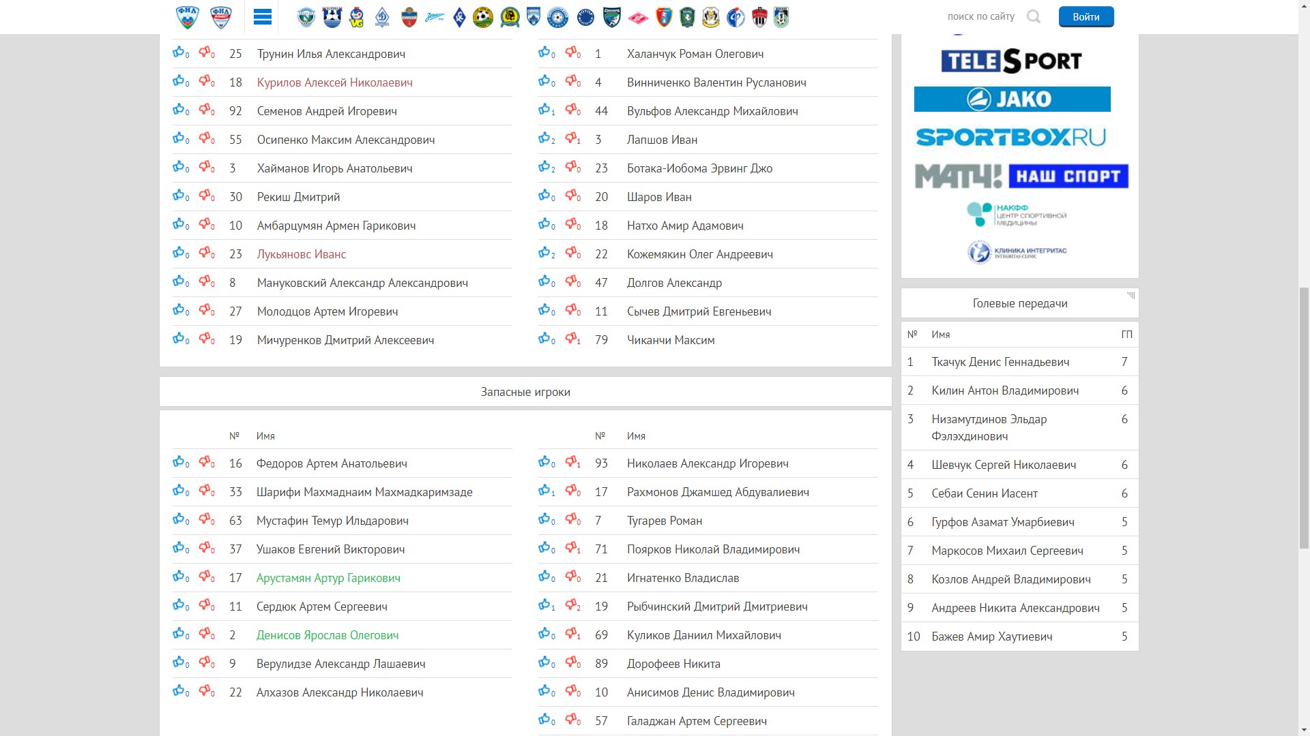The width and height of the screenshot is (1310, 736).
Task: Click the Войти login button
Action: pyautogui.click(x=1086, y=17)
